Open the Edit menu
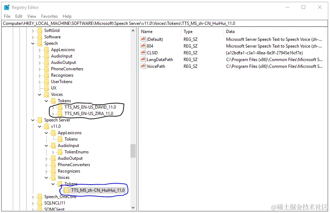The height and width of the screenshot is (213, 330). tap(19, 16)
